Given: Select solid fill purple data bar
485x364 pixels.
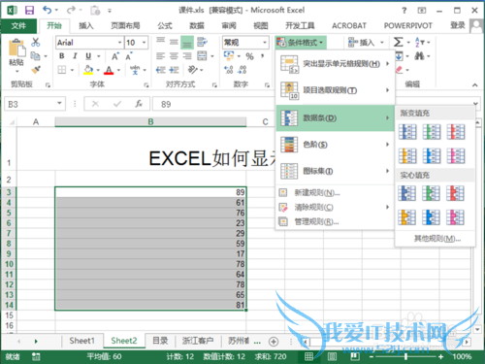Looking at the screenshot, I should point(455,217).
